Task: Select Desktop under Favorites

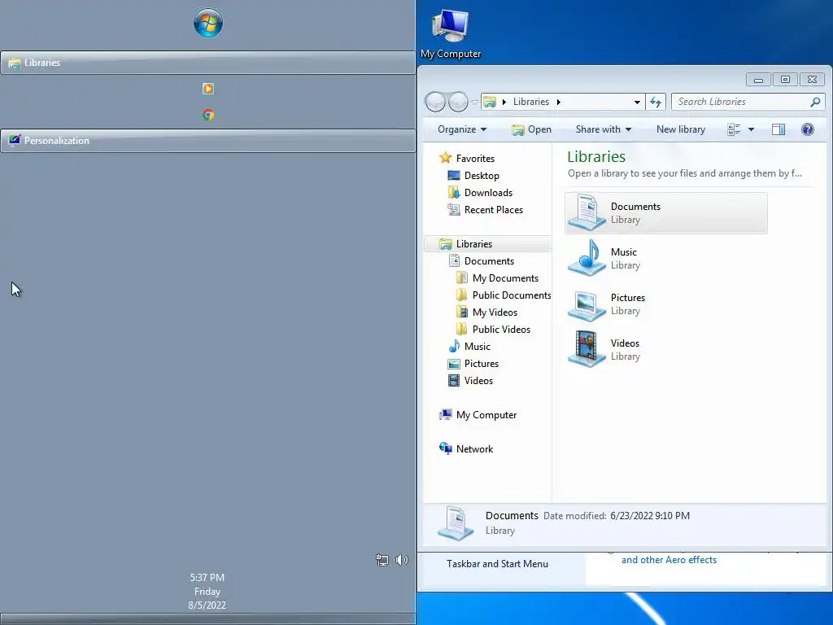Action: pyautogui.click(x=473, y=176)
